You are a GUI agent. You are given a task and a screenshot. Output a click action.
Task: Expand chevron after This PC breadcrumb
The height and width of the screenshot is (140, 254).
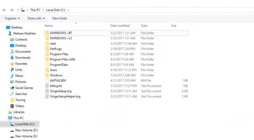point(43,10)
